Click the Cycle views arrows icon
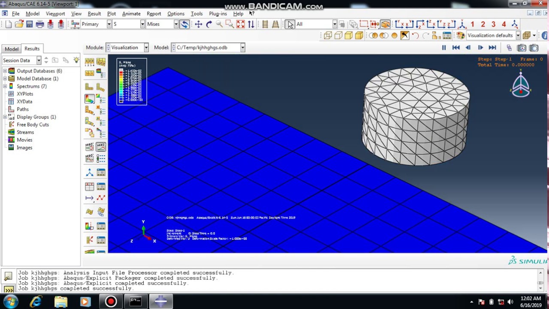 [x=251, y=24]
